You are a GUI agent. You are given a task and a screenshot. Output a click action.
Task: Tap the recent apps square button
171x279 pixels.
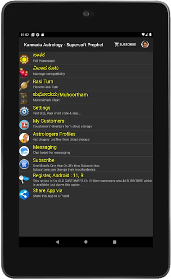[x=115, y=242]
